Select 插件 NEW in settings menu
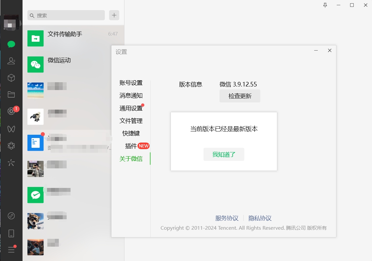372x261 pixels. [x=137, y=146]
